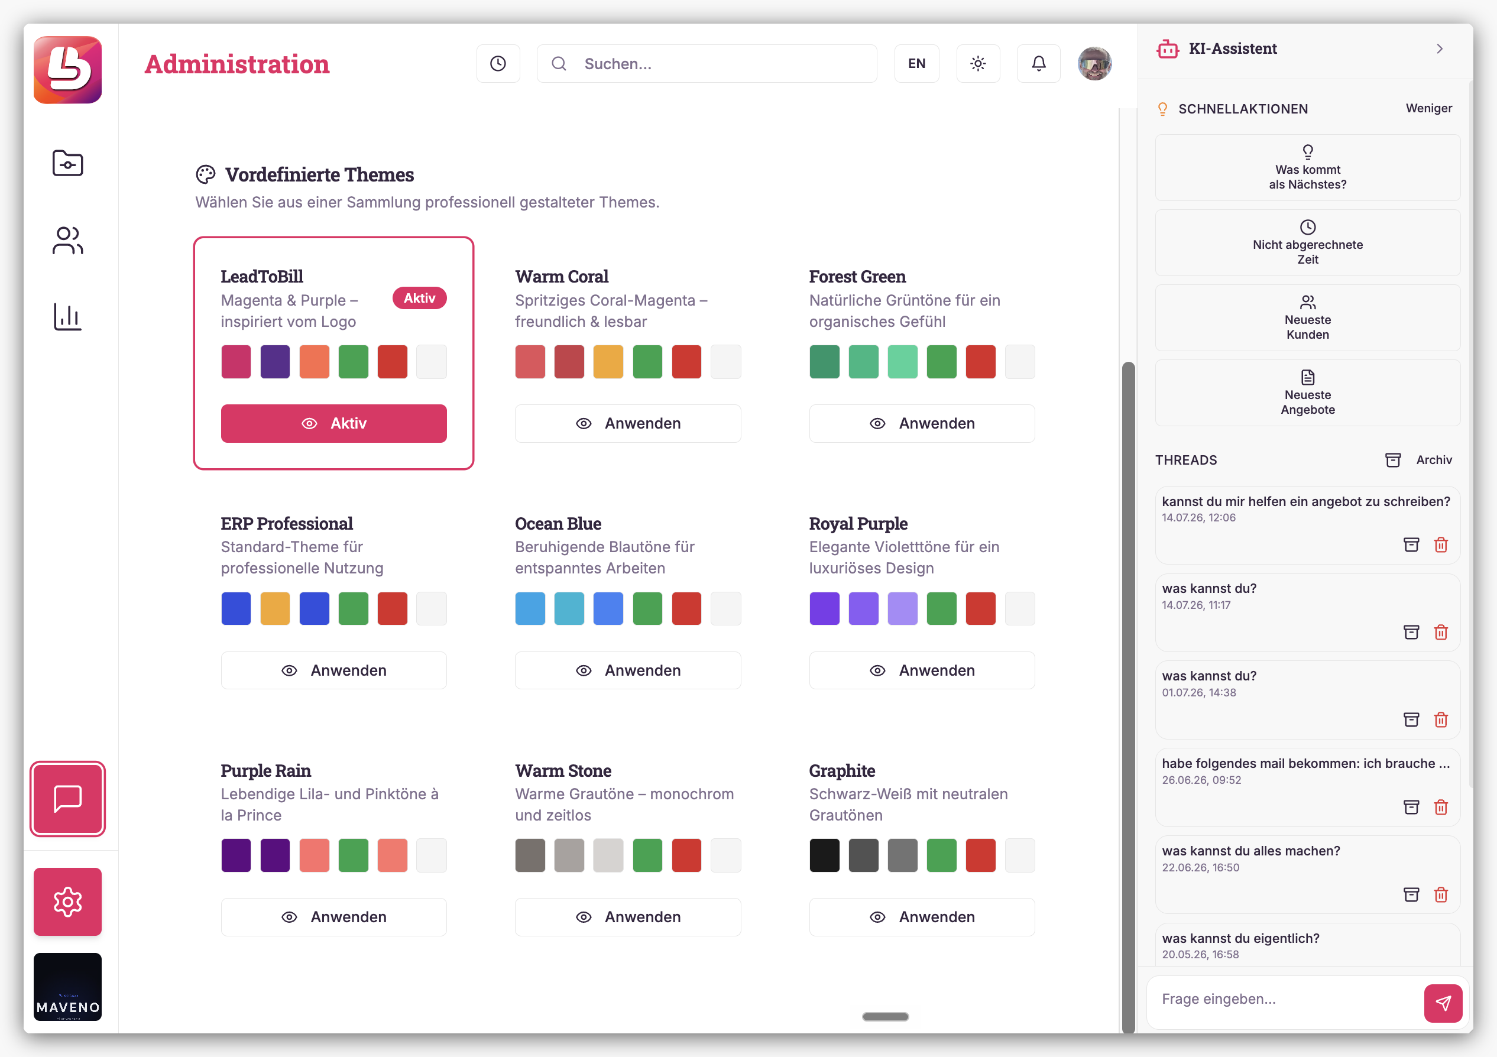Apply the ERP Professional theme
The width and height of the screenshot is (1497, 1057).
pyautogui.click(x=334, y=670)
